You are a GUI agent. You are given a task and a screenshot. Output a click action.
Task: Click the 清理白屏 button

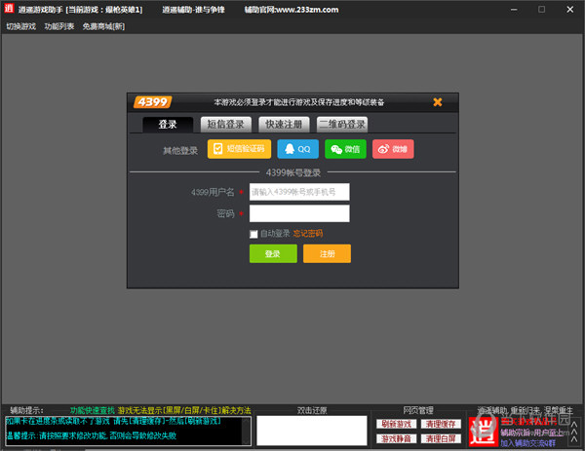pos(441,439)
